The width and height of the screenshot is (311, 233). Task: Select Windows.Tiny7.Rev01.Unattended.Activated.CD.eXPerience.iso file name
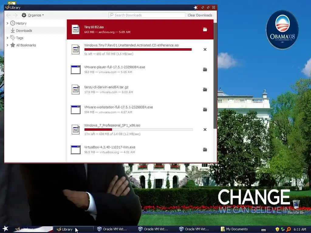coord(131,45)
